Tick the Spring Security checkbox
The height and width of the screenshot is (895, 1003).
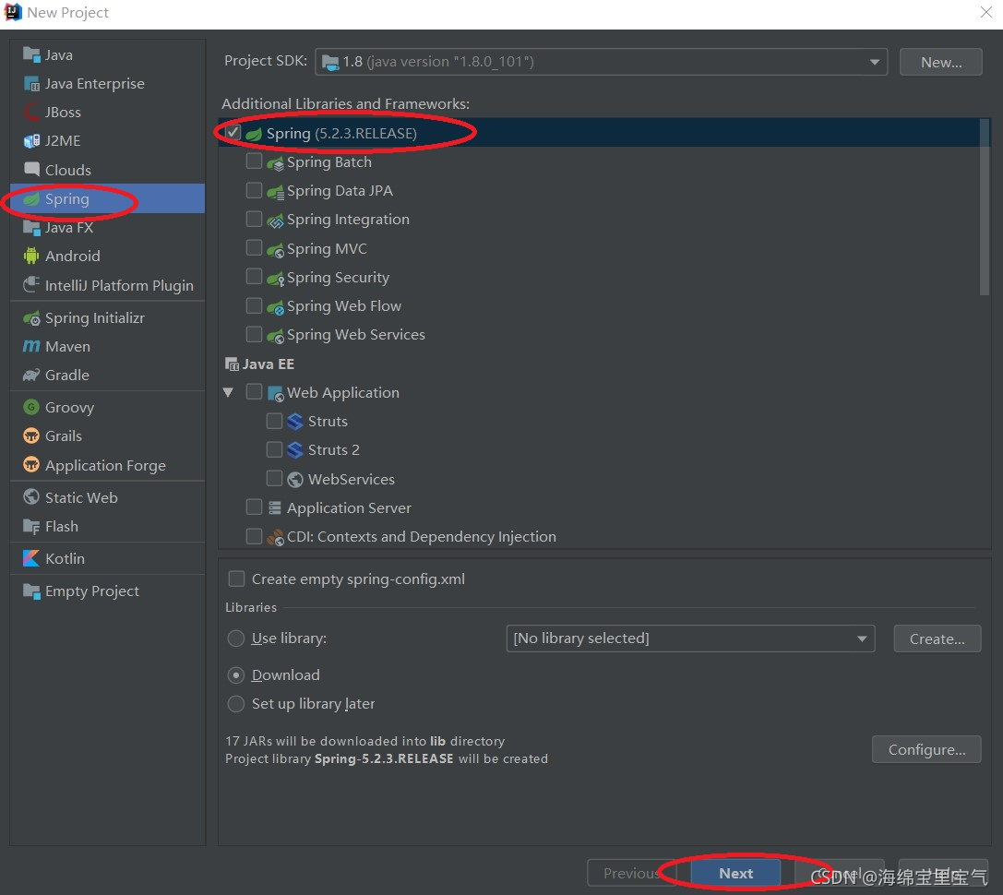coord(254,277)
